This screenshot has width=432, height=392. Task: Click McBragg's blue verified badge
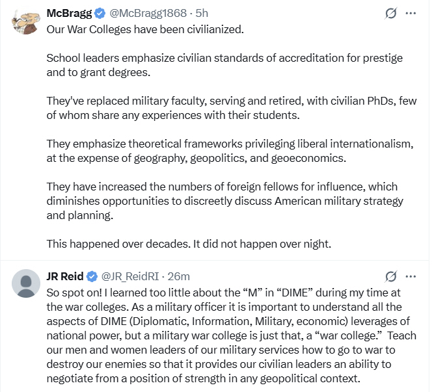click(x=100, y=14)
